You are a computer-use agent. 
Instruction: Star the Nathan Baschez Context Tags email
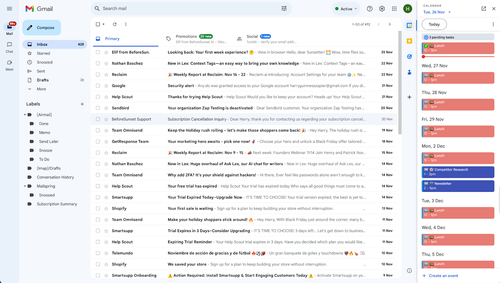click(106, 63)
